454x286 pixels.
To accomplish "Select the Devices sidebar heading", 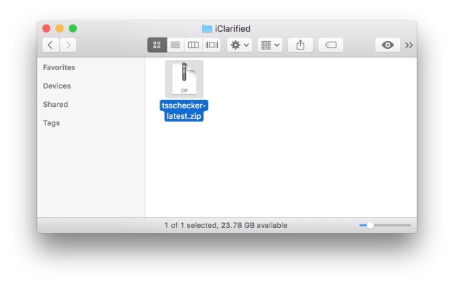I will (57, 86).
